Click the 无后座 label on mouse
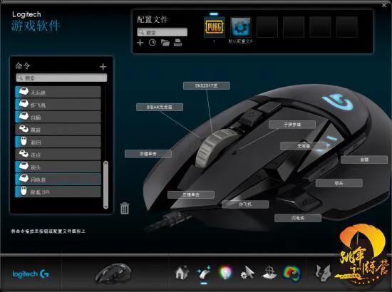The image size is (392, 292). [304, 146]
